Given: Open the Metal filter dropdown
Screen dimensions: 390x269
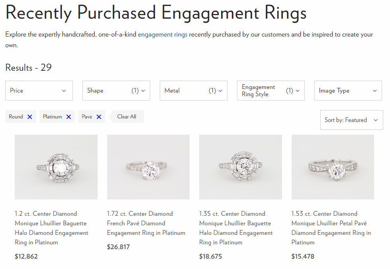Looking at the screenshot, I should click(x=194, y=91).
